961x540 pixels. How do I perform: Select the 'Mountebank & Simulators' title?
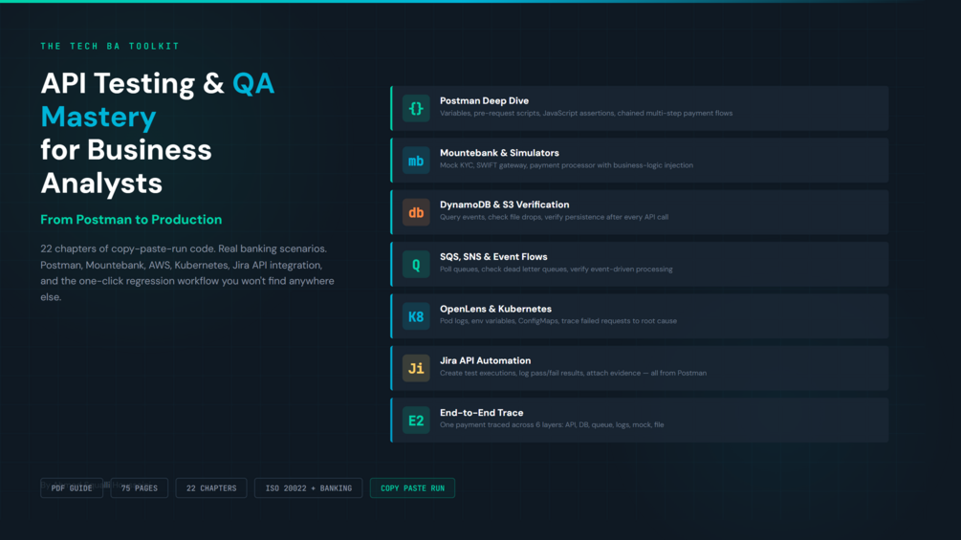[x=499, y=153]
